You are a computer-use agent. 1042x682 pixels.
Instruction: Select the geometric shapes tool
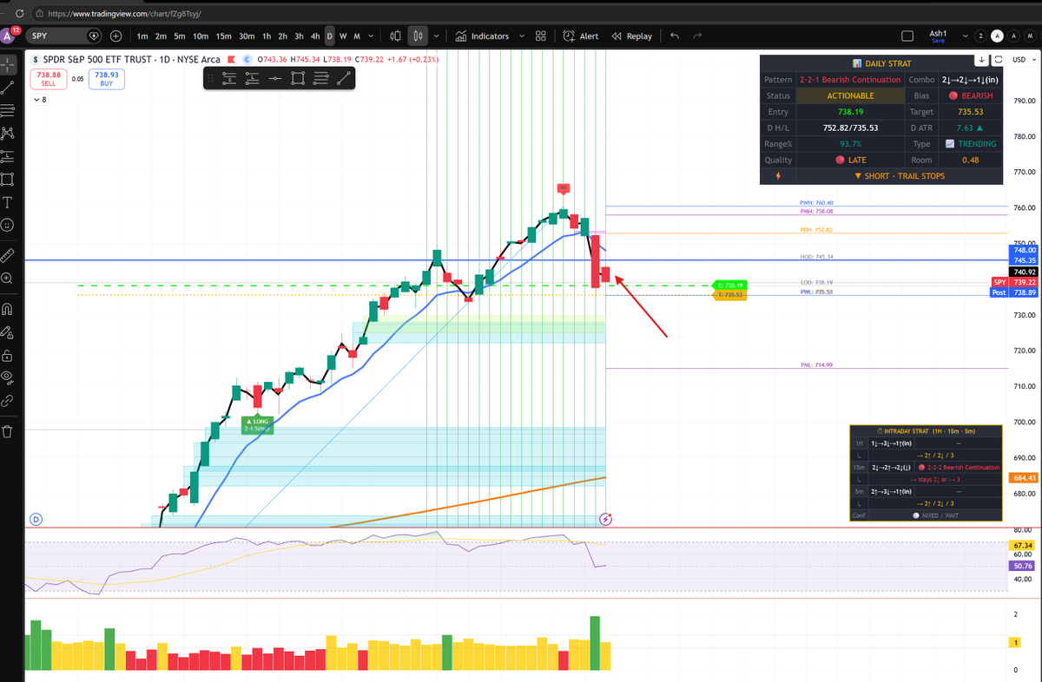(8, 180)
